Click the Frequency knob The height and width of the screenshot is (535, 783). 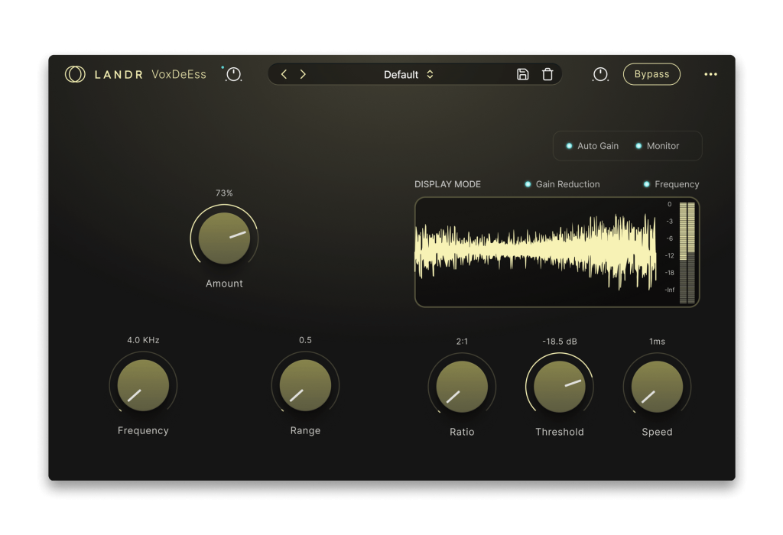click(143, 386)
